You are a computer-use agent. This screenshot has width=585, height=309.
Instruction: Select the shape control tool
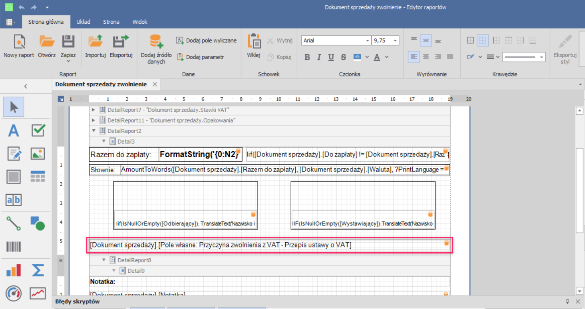[38, 223]
